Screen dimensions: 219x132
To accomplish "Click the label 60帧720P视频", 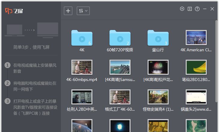I will [120, 50].
